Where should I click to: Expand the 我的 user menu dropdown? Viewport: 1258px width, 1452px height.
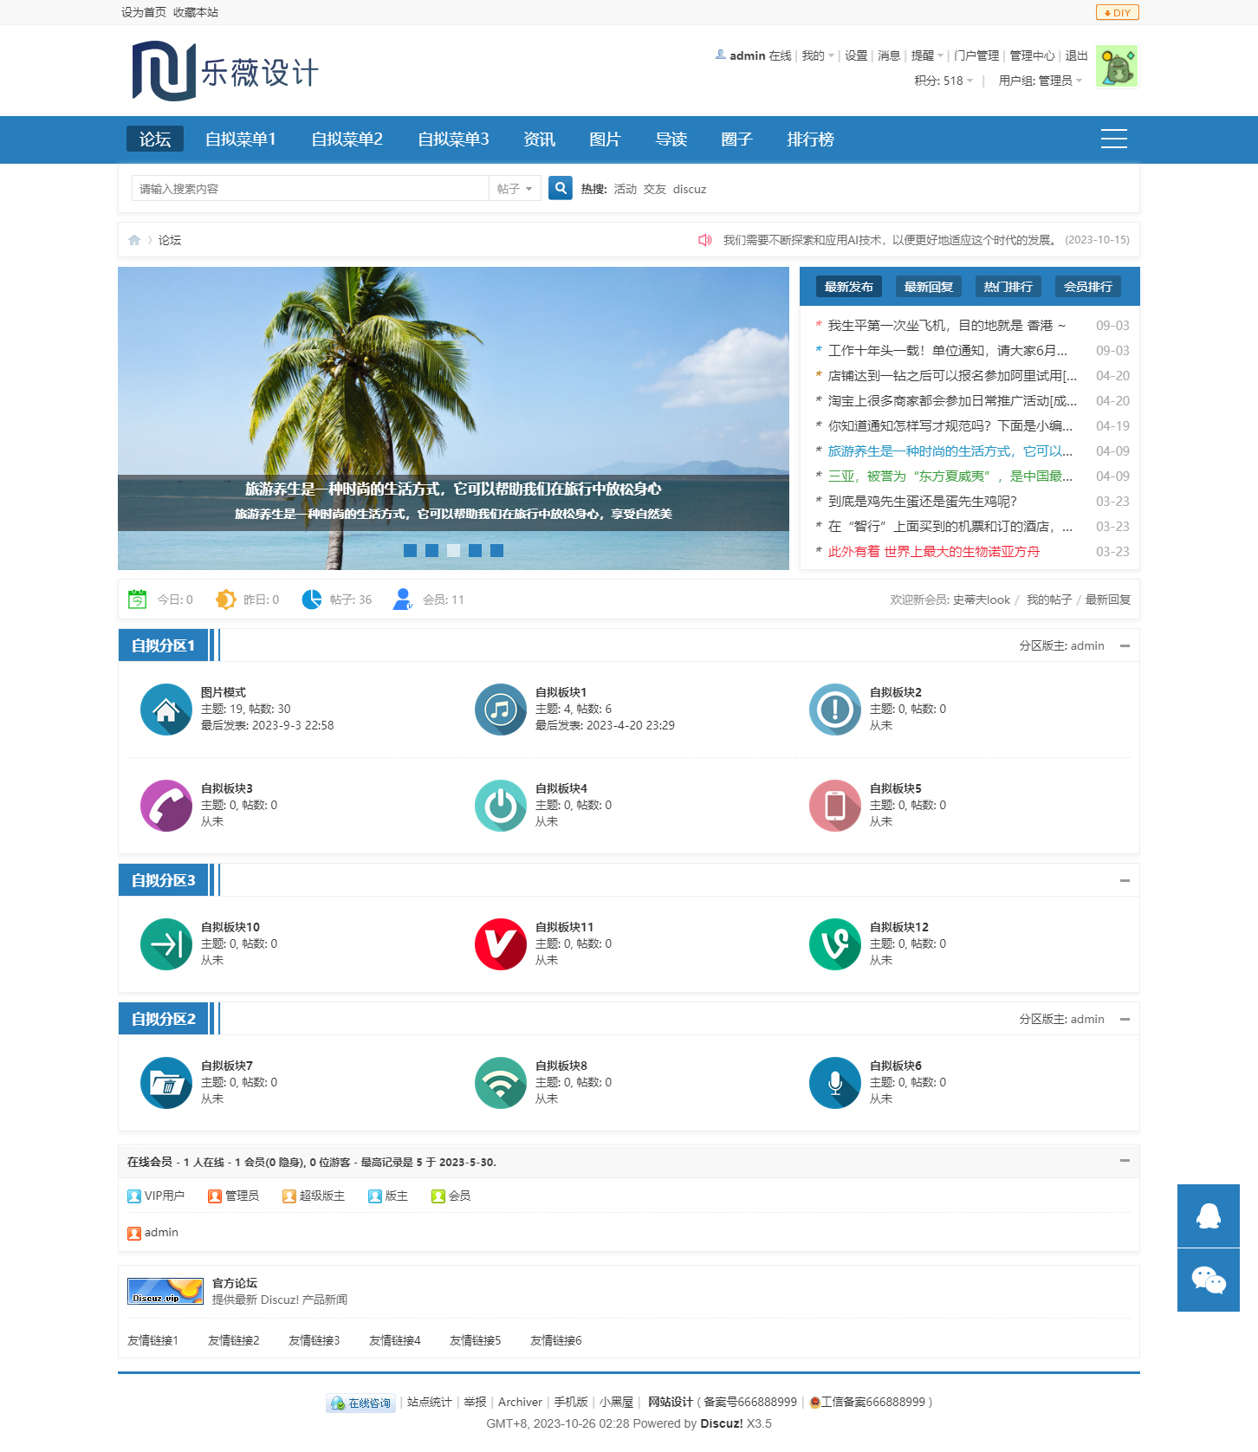[817, 56]
